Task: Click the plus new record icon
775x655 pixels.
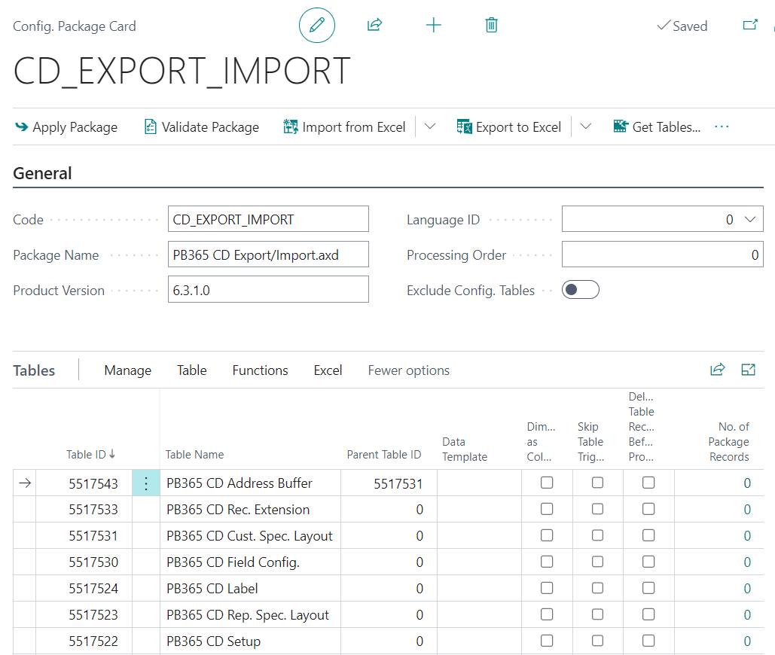Action: tap(434, 25)
